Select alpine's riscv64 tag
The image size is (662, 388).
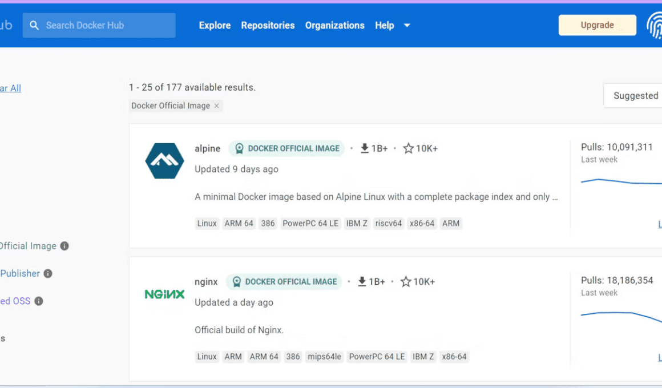[x=389, y=223]
